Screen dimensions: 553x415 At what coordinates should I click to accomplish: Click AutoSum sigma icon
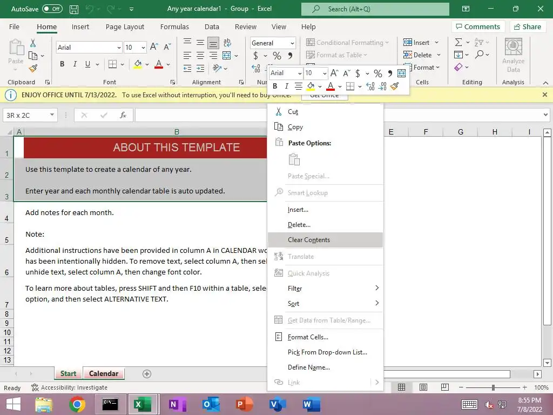458,42
